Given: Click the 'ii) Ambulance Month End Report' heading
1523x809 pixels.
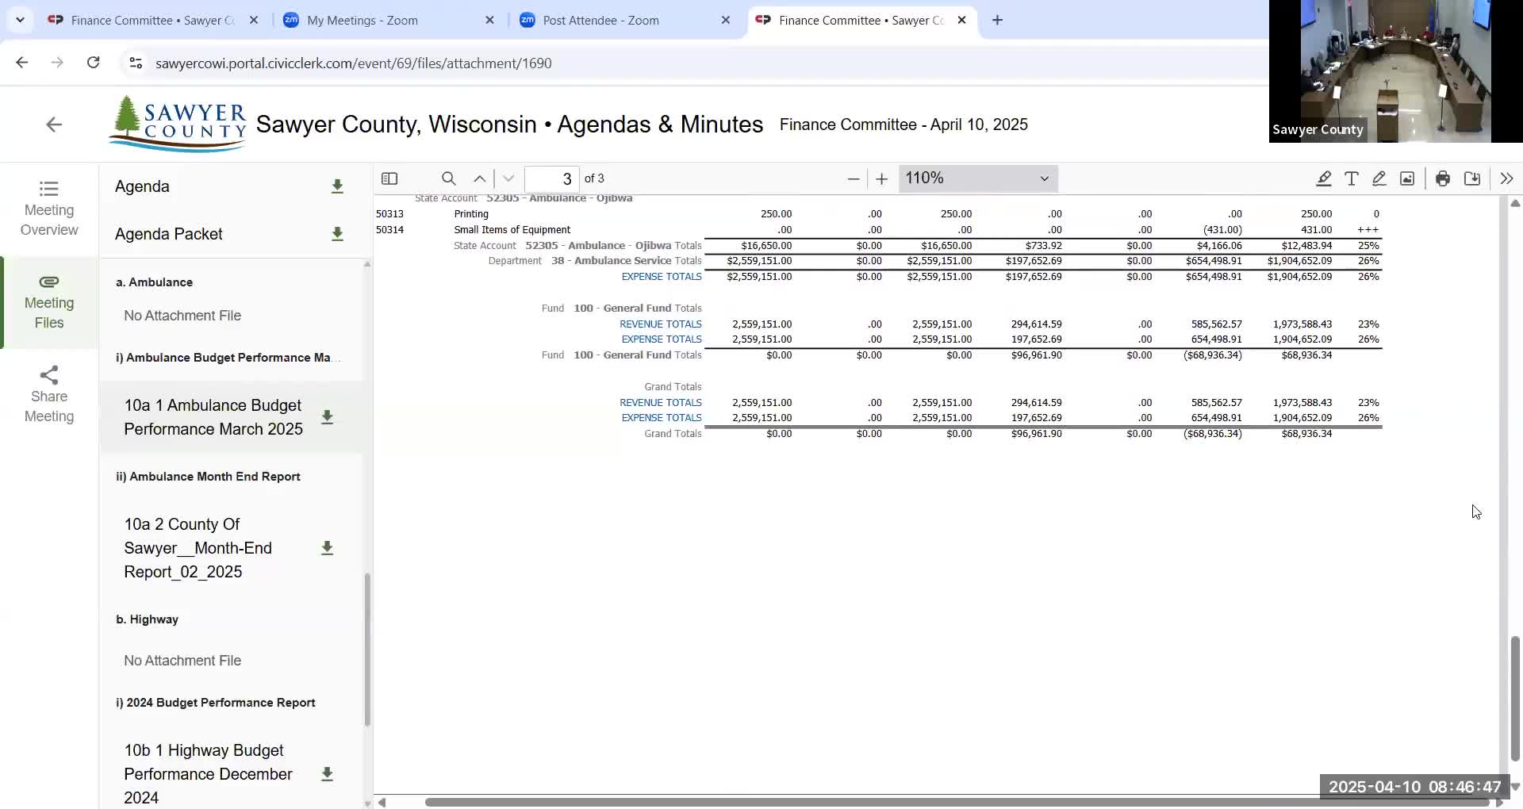Looking at the screenshot, I should 208,477.
